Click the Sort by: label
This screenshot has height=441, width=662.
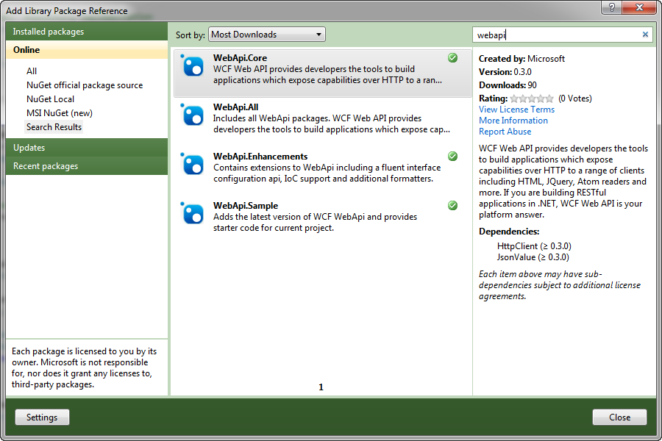point(191,35)
